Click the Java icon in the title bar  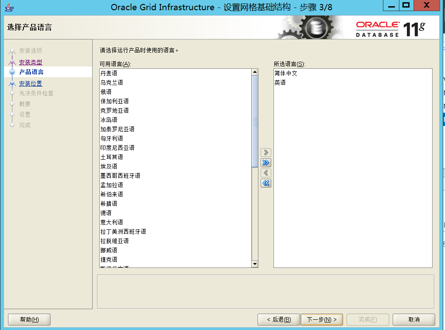tap(9, 7)
